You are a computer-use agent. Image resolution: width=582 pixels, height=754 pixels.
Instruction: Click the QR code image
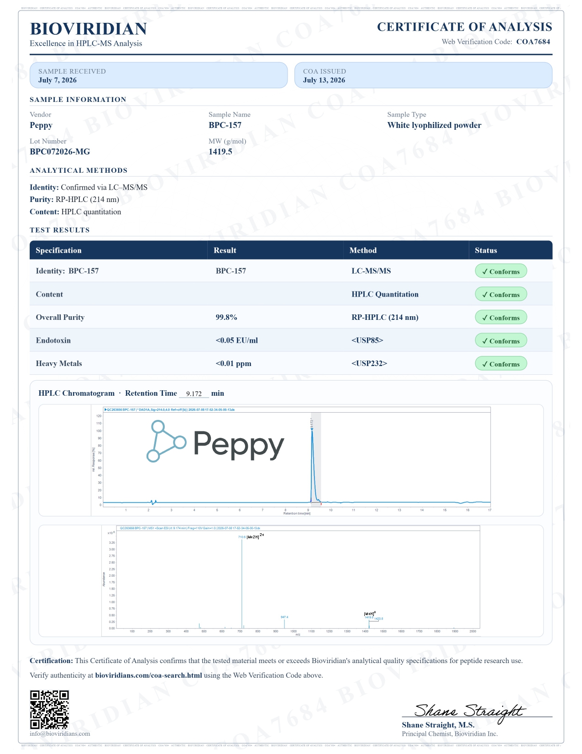(49, 710)
